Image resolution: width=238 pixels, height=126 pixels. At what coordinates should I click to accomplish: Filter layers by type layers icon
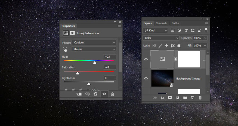pos(186,30)
